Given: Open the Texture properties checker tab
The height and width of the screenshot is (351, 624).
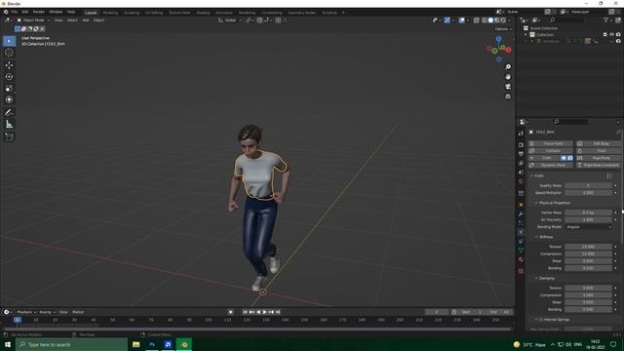Looking at the screenshot, I should [x=521, y=271].
